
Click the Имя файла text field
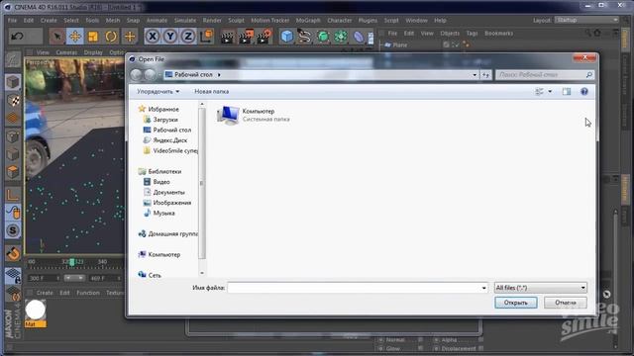point(354,288)
